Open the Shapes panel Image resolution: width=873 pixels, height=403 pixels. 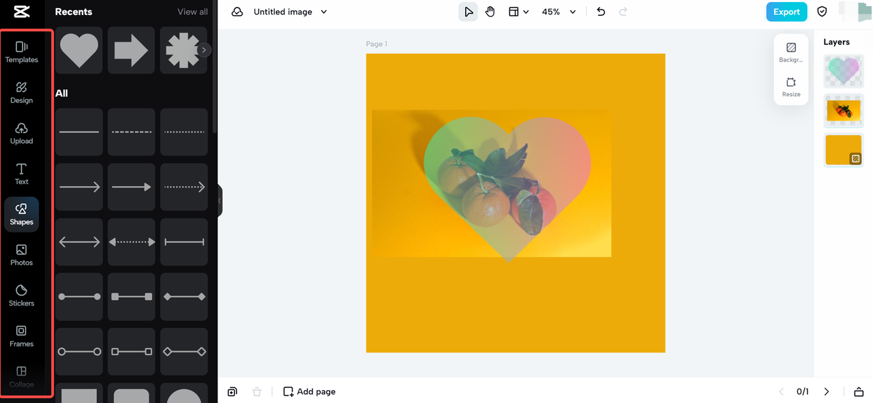(21, 215)
